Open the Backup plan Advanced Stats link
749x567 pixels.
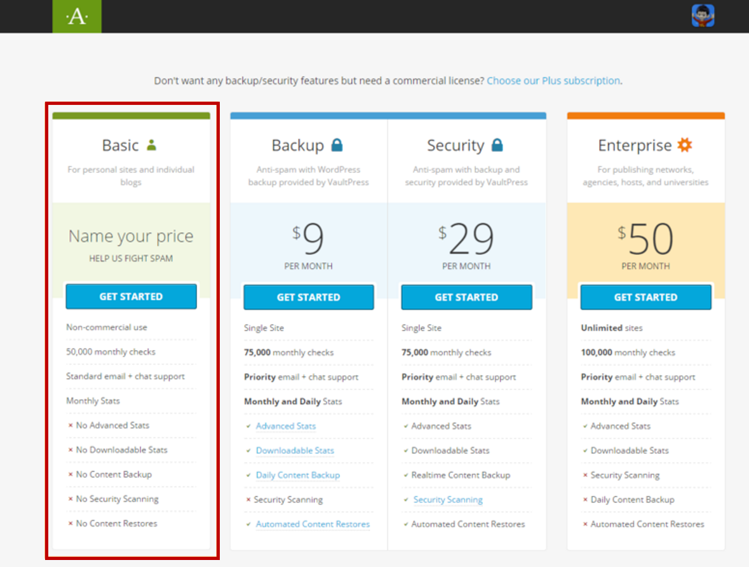point(286,426)
